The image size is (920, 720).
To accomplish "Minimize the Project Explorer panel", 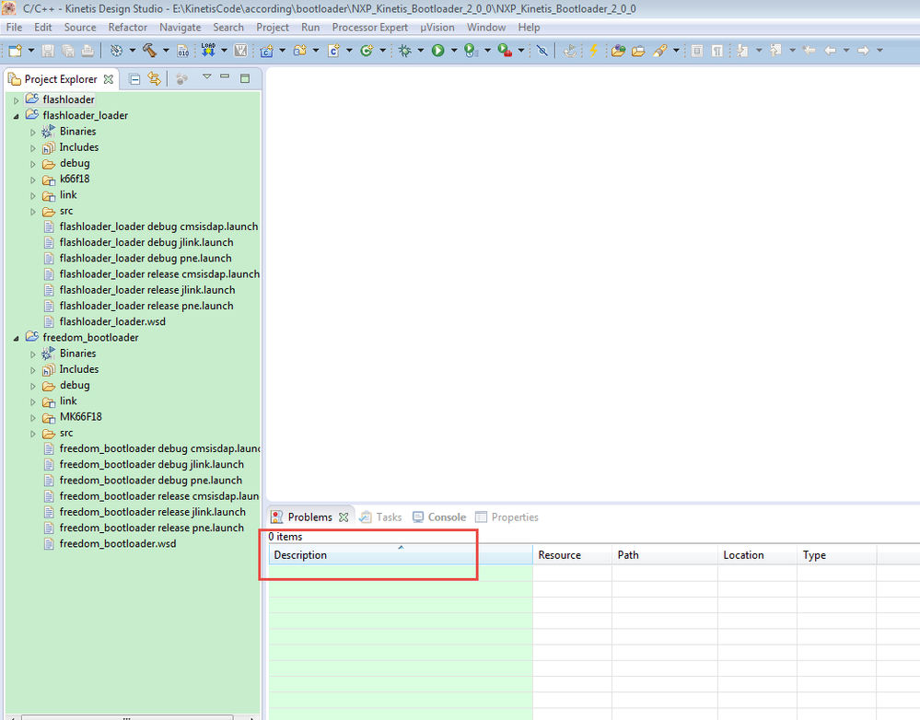I will point(225,76).
